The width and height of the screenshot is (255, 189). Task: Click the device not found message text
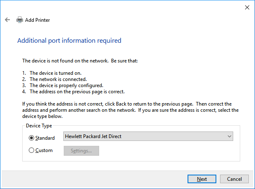[x=80, y=61]
